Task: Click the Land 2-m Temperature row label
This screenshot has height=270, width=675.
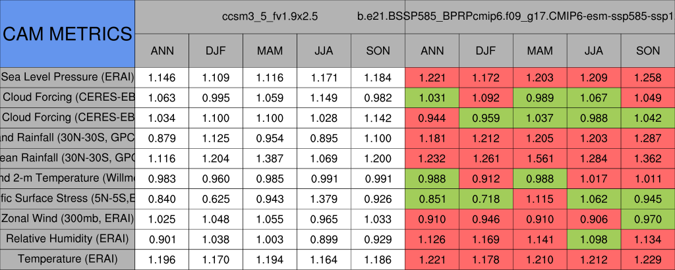Action: coord(67,178)
